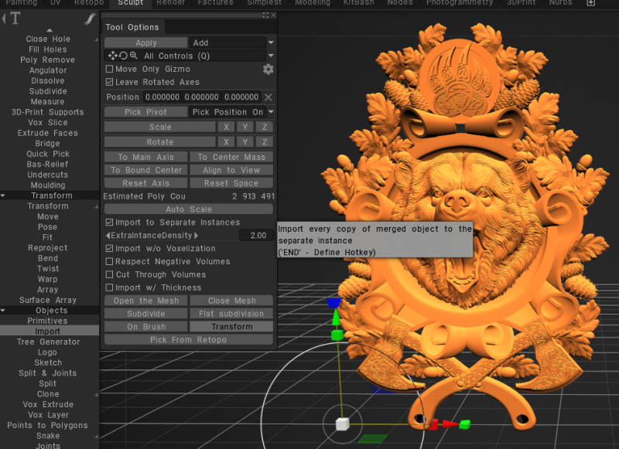619x449 pixels.
Task: Increase ExtraIntanceDensity with right arrow
Action: click(197, 236)
